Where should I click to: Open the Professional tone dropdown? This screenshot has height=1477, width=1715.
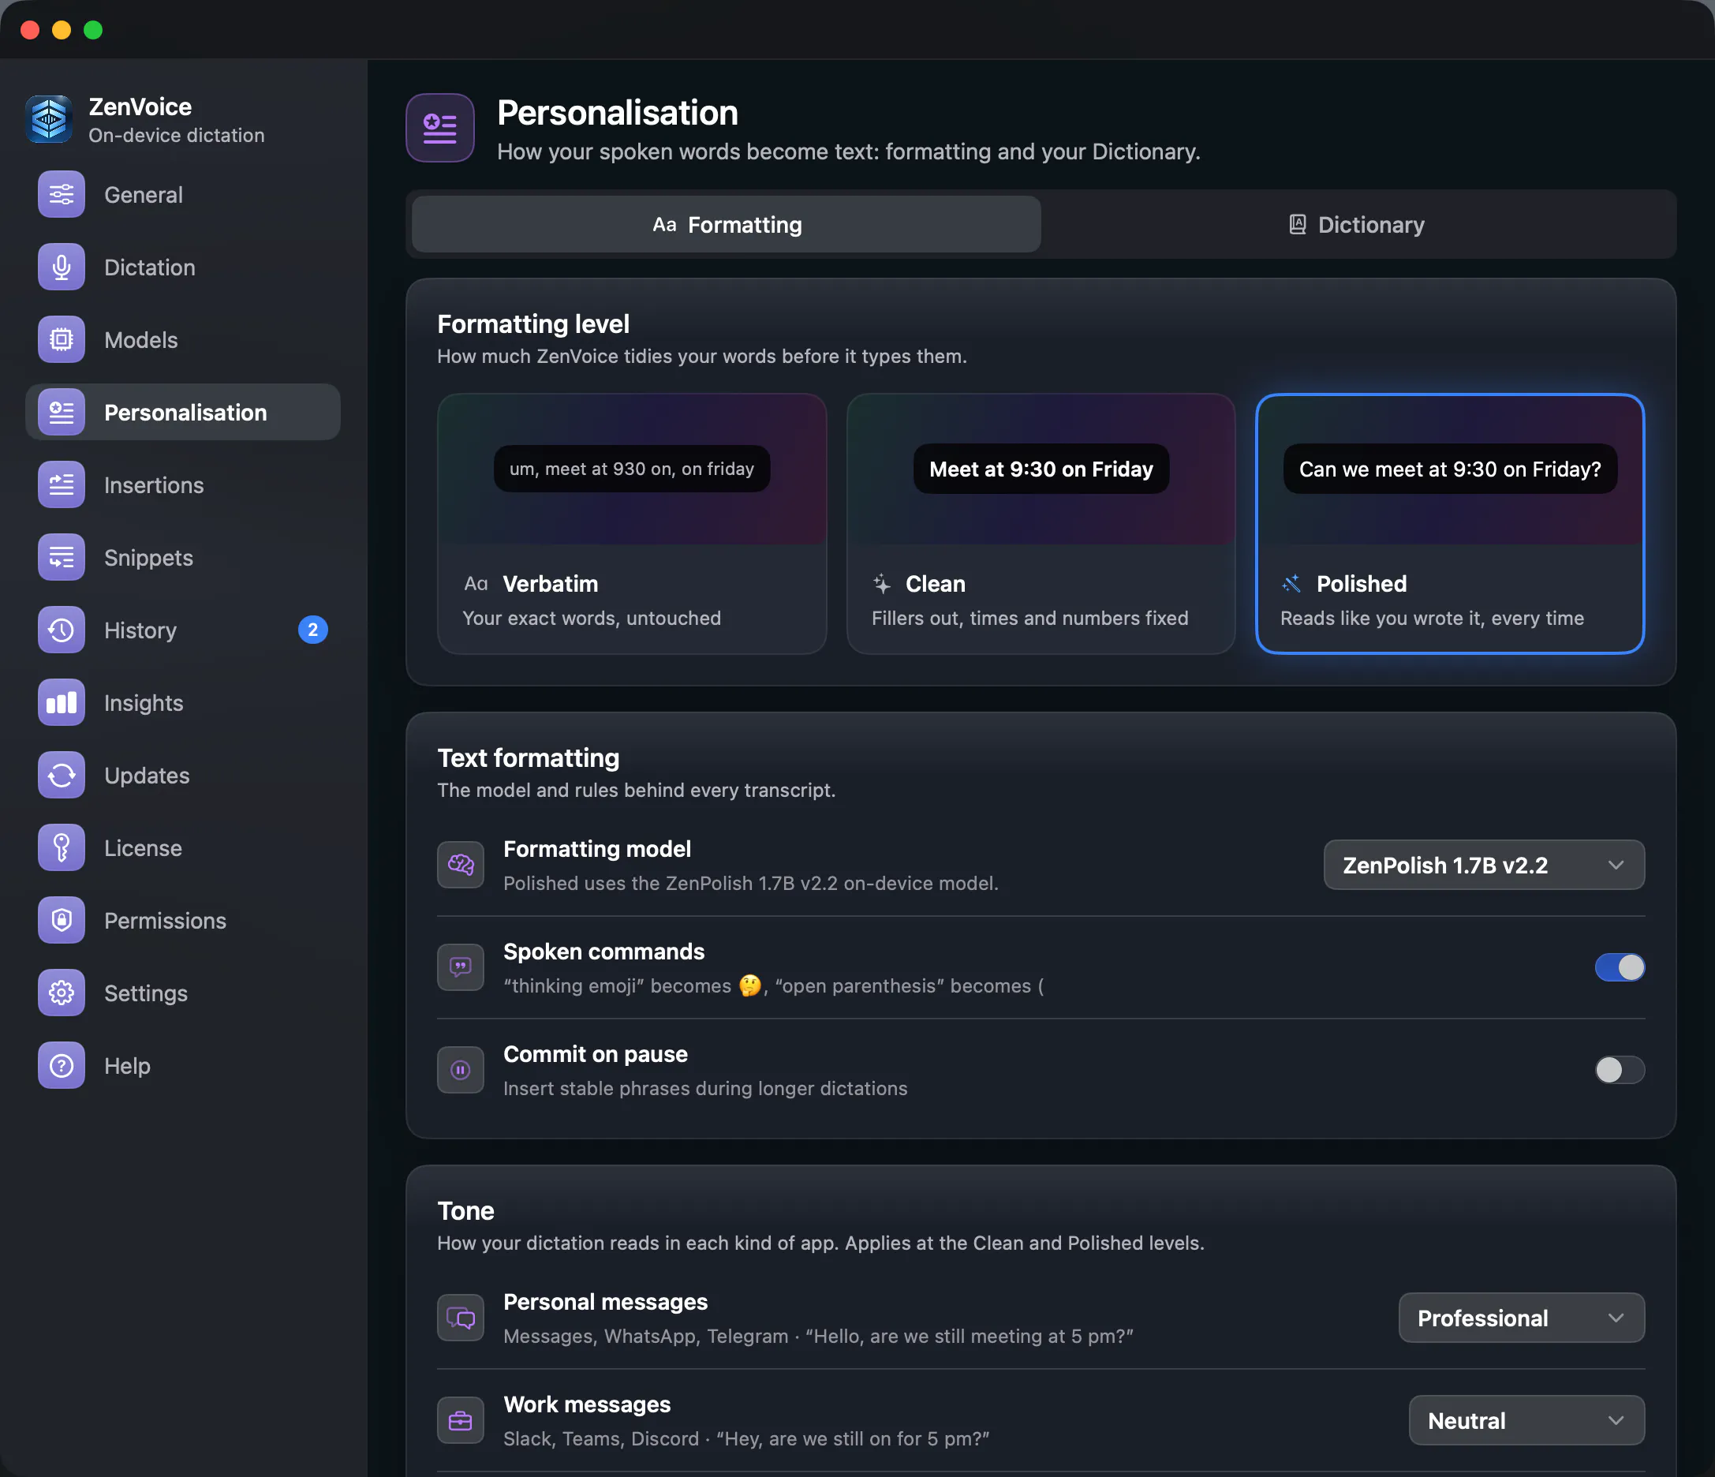point(1521,1318)
